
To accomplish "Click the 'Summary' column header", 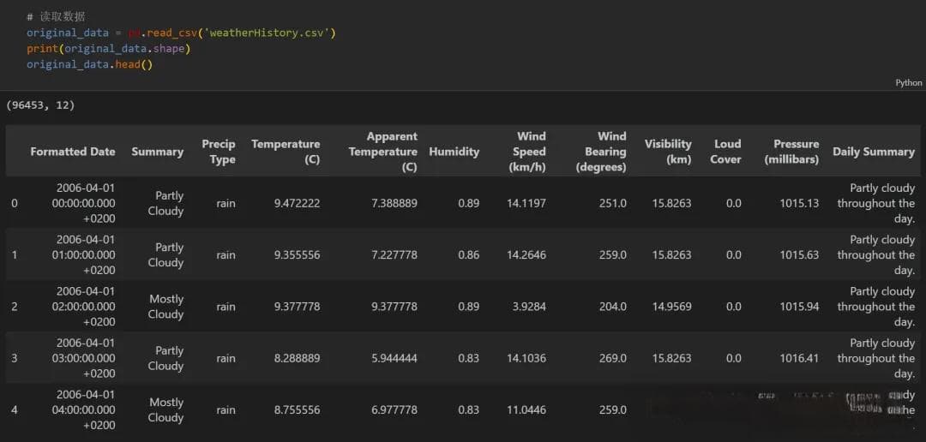I will [157, 152].
